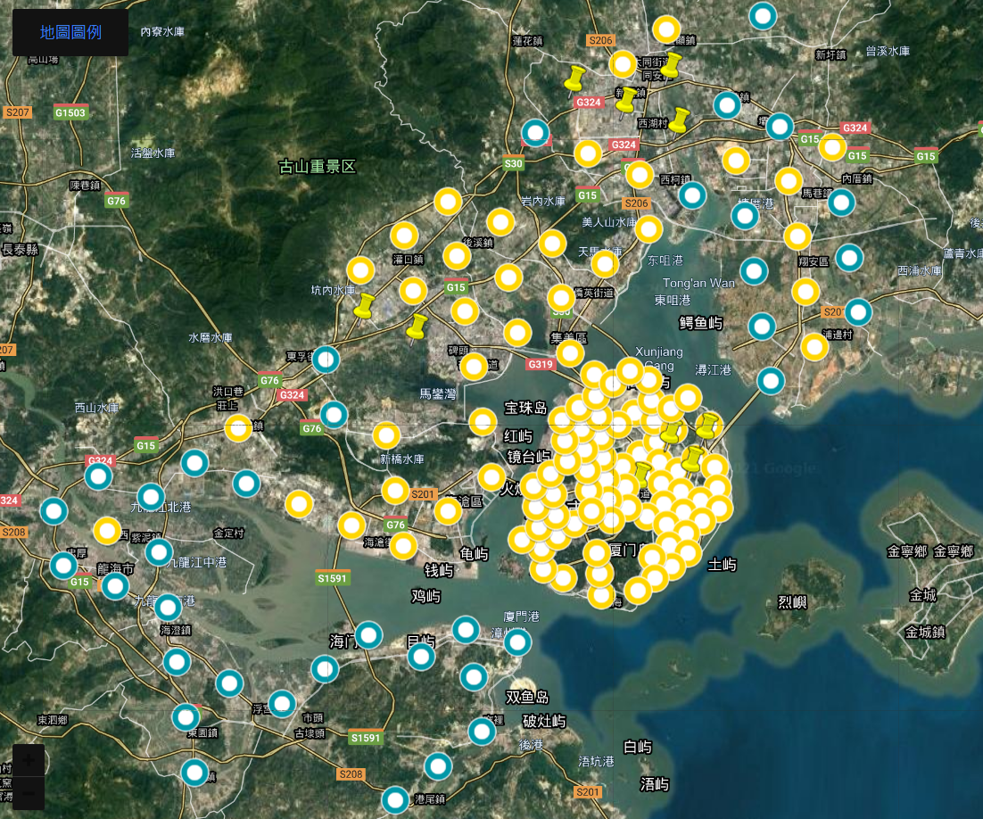The width and height of the screenshot is (983, 819).
Task: Open the teal marker near 鳄鱼屿
Action: tap(761, 327)
